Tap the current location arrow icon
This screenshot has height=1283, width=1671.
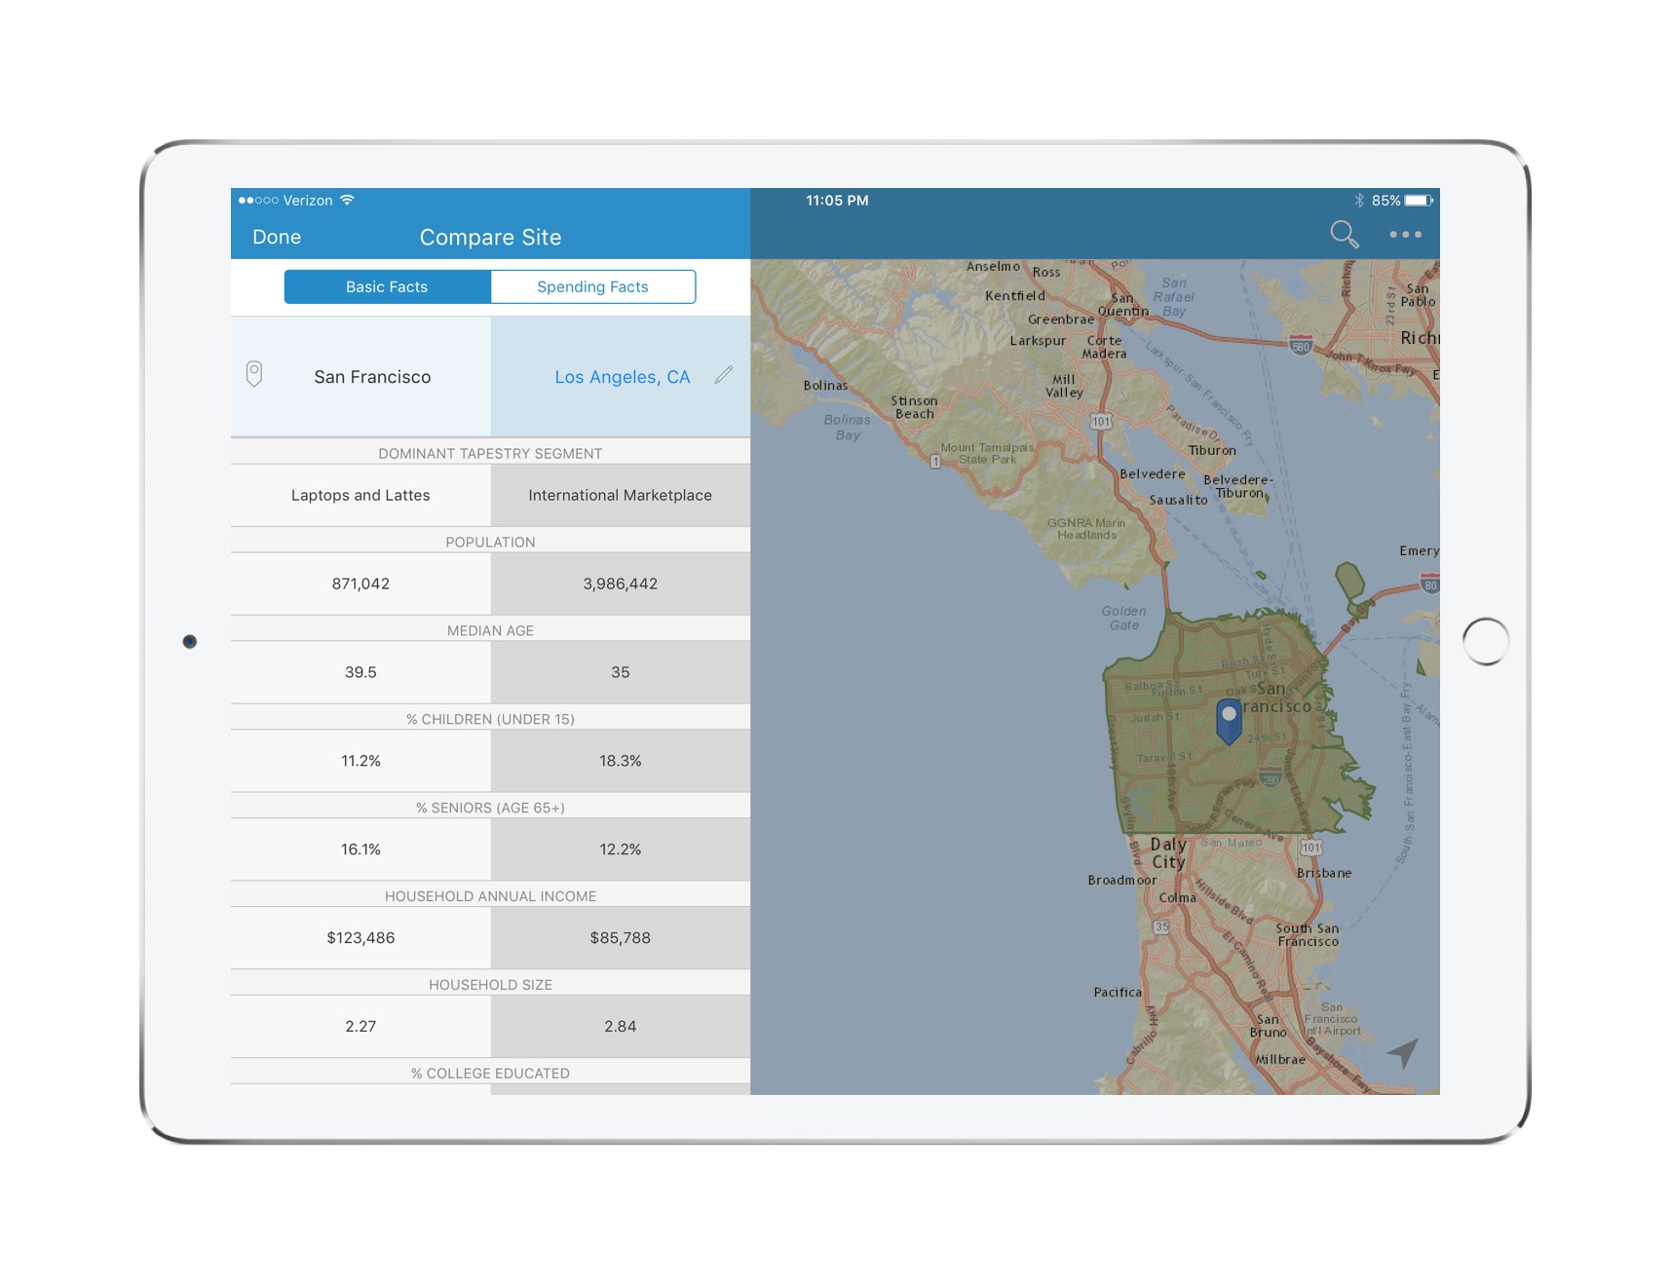click(1403, 1052)
